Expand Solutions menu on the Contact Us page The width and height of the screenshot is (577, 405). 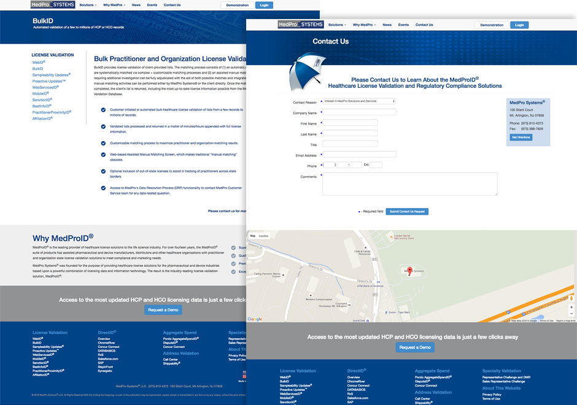click(x=337, y=25)
